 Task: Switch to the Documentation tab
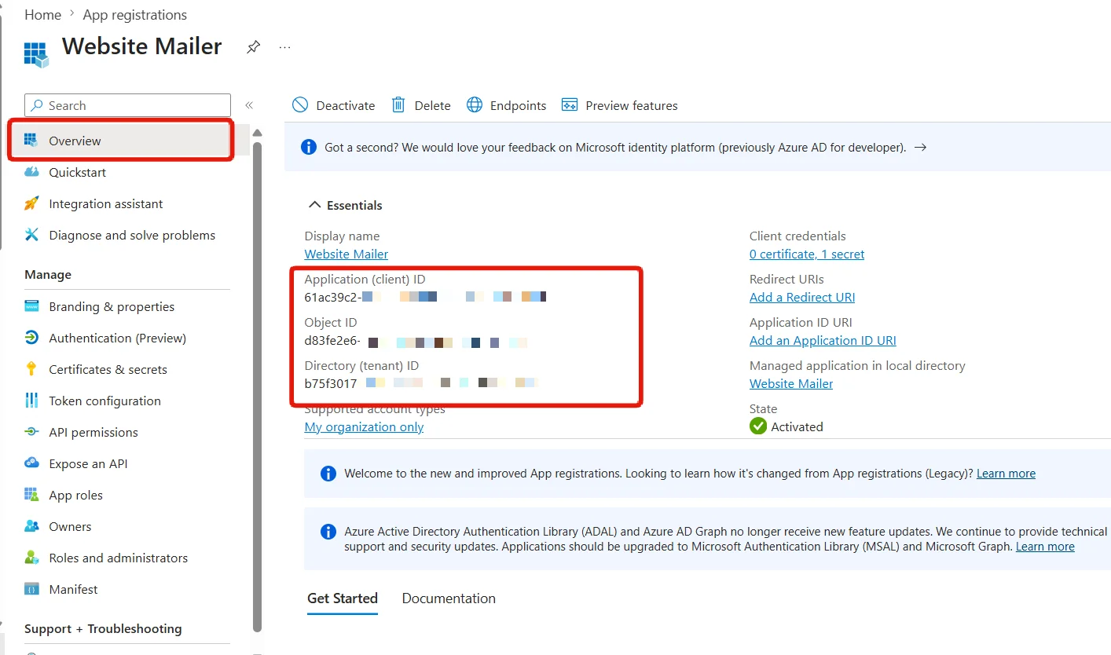(449, 598)
